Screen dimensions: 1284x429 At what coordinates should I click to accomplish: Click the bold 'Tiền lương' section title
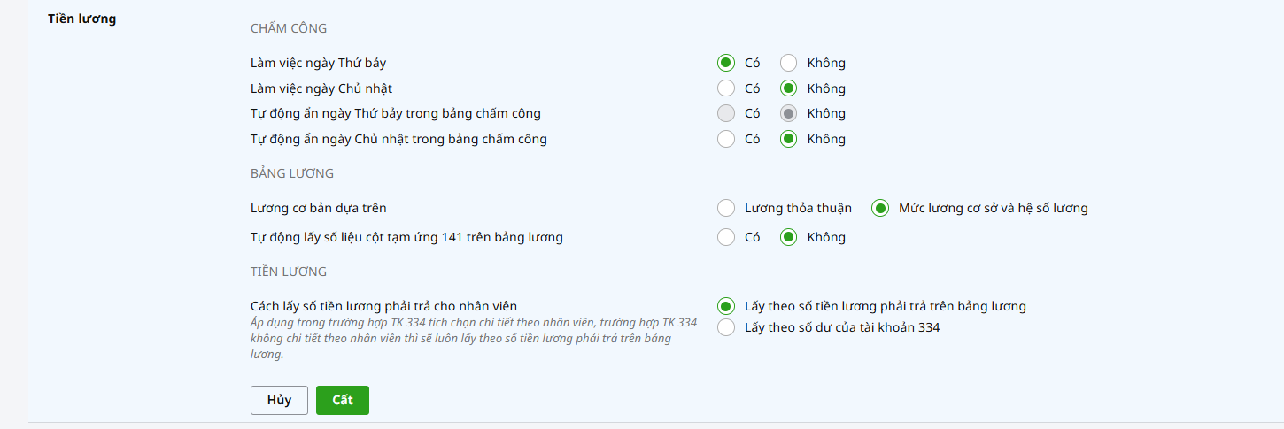point(81,18)
